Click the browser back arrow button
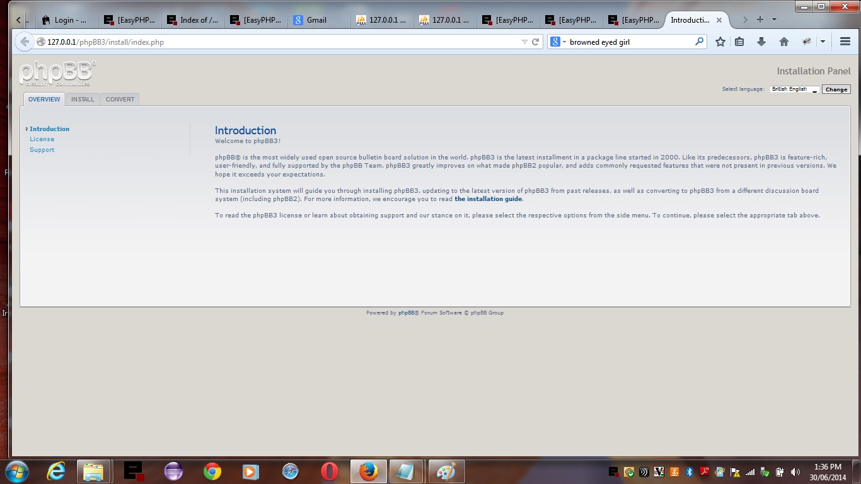 coord(24,42)
